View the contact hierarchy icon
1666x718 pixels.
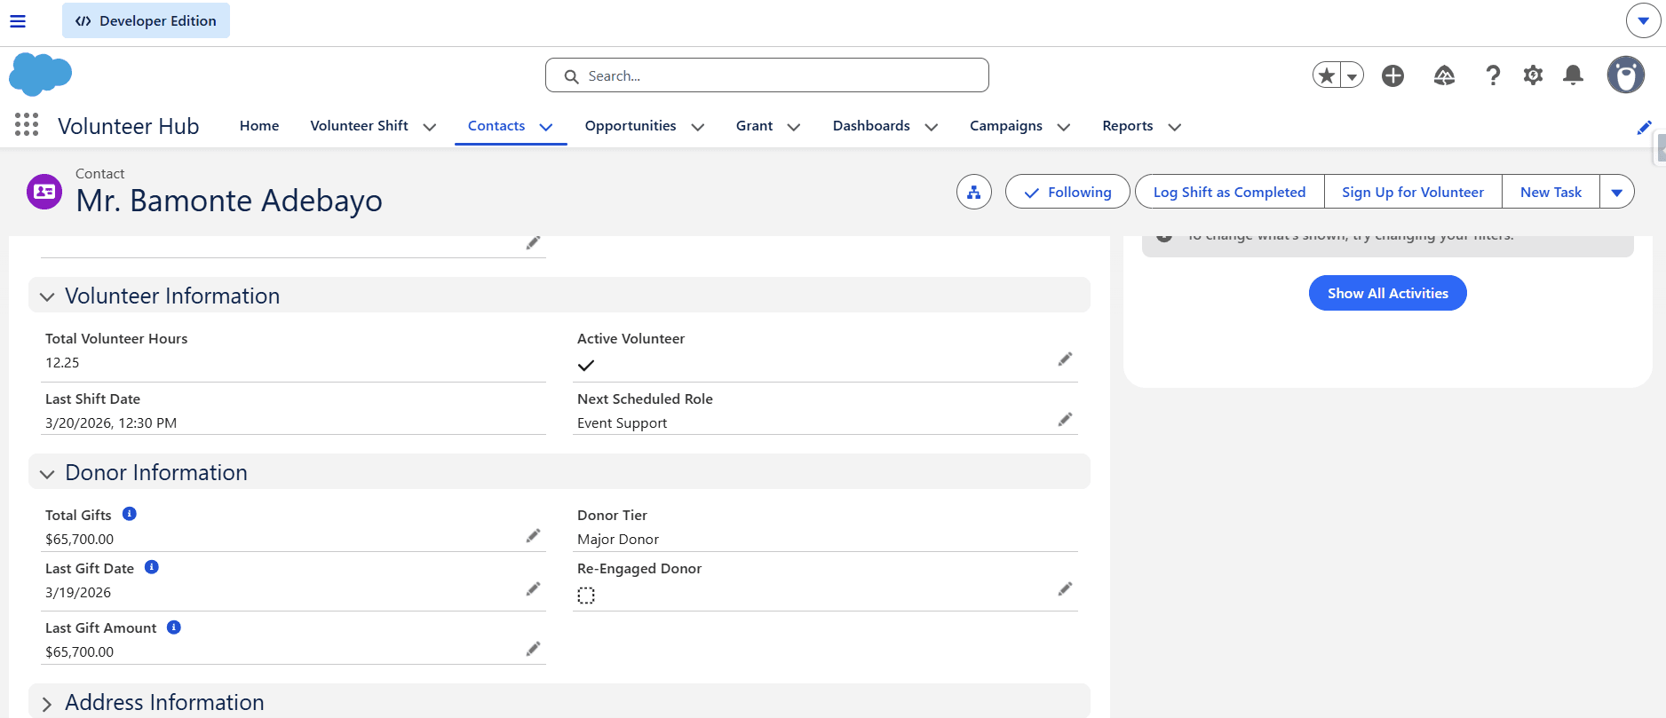coord(974,192)
